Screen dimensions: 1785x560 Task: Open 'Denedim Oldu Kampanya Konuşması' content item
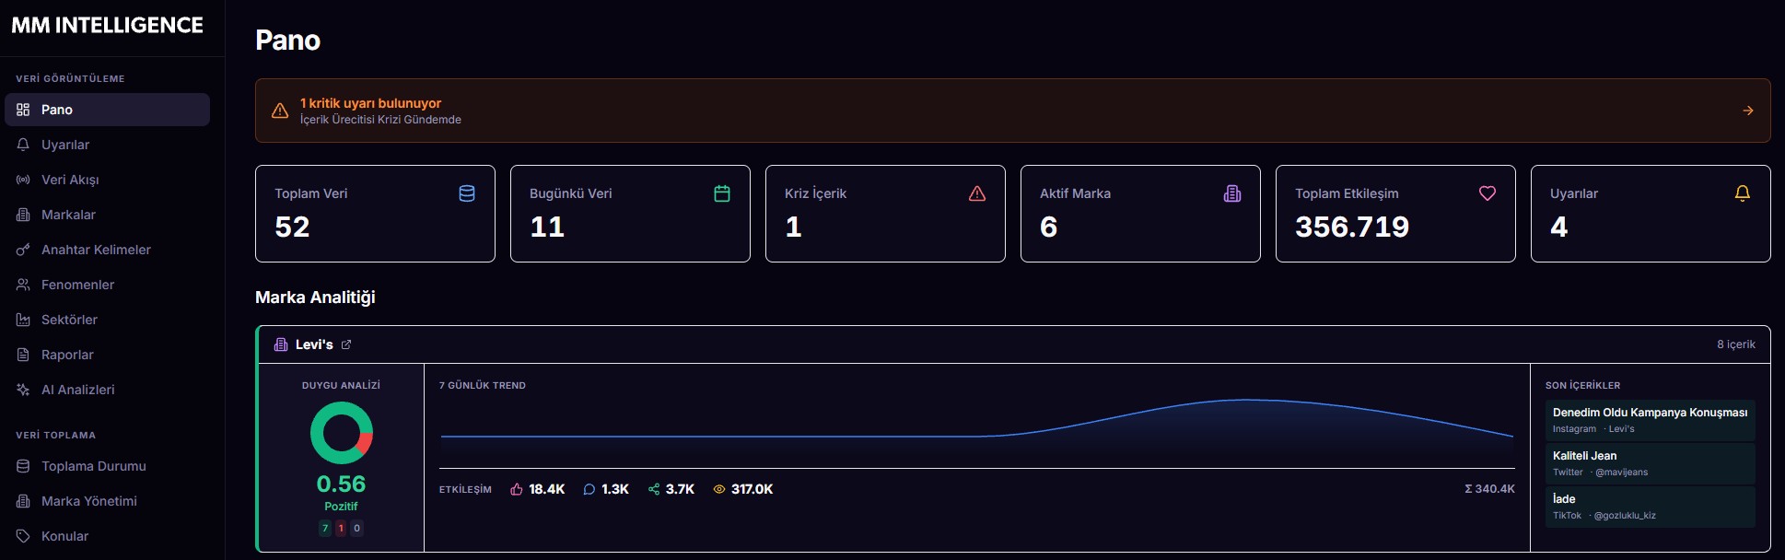tap(1649, 420)
